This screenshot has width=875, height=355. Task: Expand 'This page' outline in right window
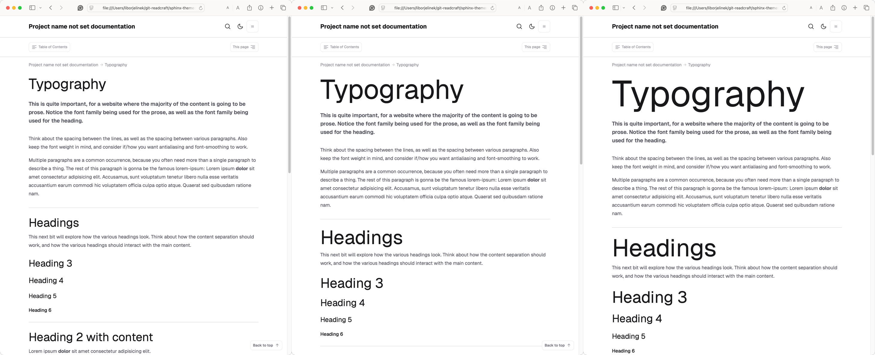827,47
